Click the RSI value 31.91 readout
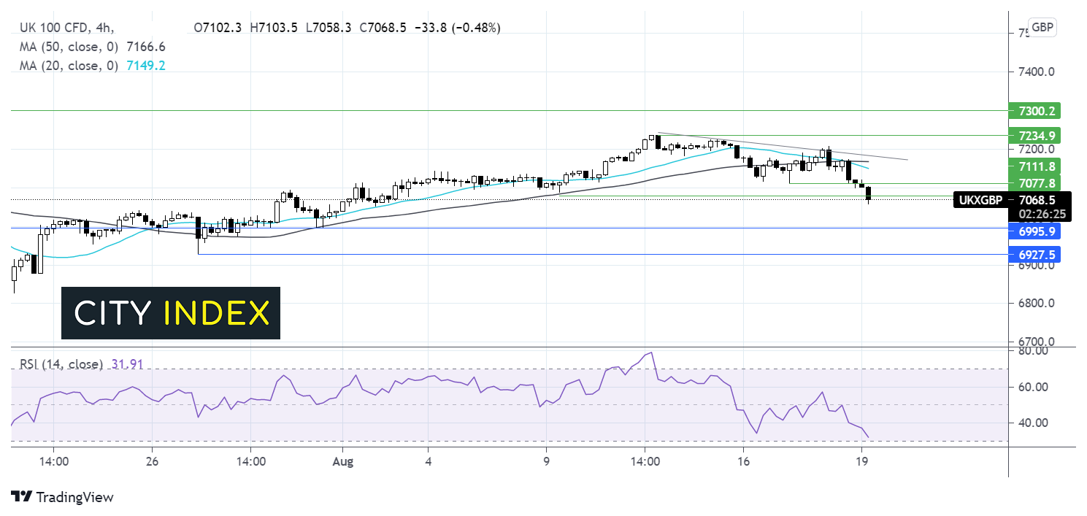The width and height of the screenshot is (1087, 516). pyautogui.click(x=128, y=363)
